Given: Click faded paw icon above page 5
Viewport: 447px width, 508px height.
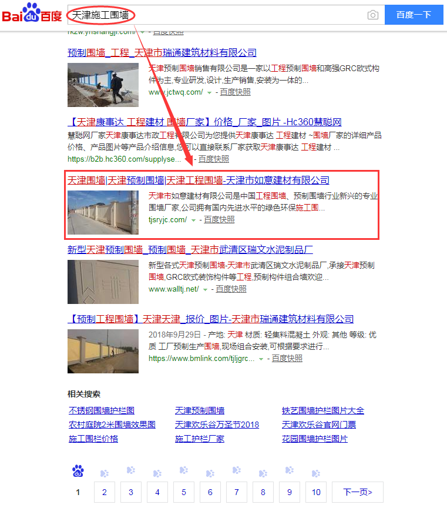Looking at the screenshot, I should point(184,470).
